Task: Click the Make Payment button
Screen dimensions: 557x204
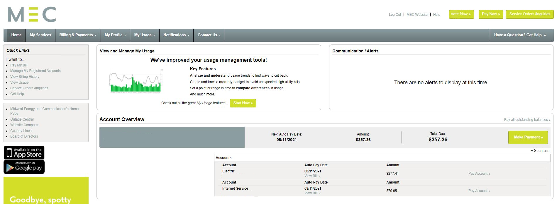Action: (x=528, y=137)
